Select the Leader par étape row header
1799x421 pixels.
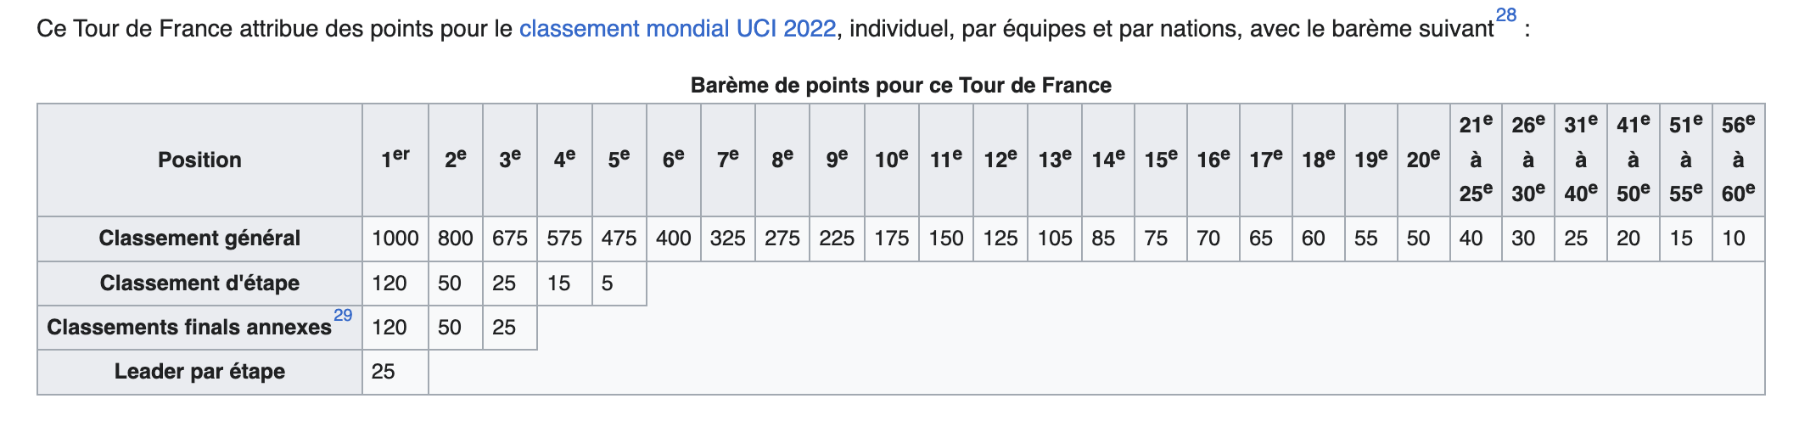coord(199,372)
